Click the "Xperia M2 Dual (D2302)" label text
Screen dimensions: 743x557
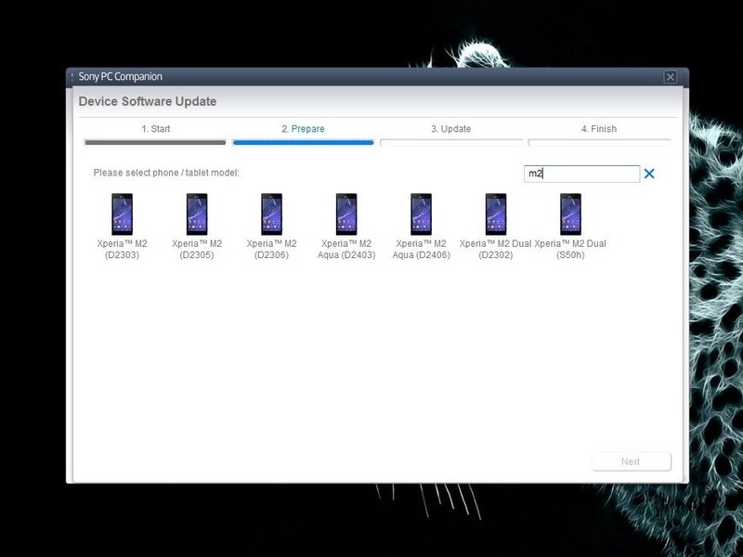(496, 249)
